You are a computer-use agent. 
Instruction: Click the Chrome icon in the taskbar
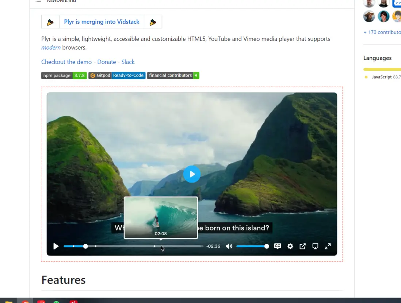point(25,302)
